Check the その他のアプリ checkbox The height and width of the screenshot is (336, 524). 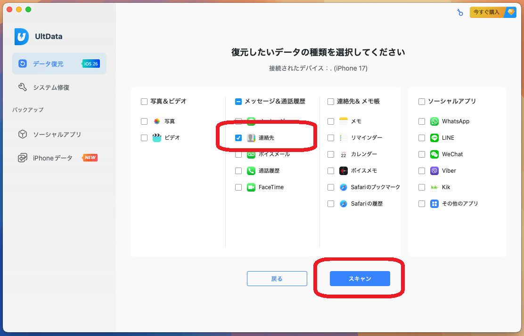point(422,204)
